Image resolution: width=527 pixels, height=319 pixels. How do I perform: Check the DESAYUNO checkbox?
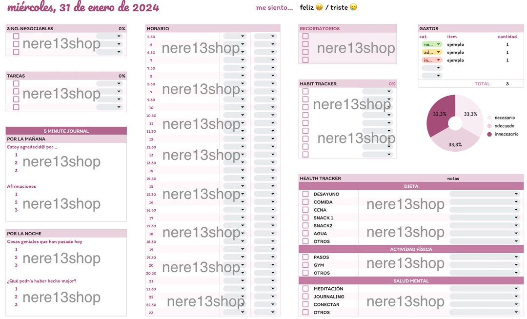click(x=305, y=194)
